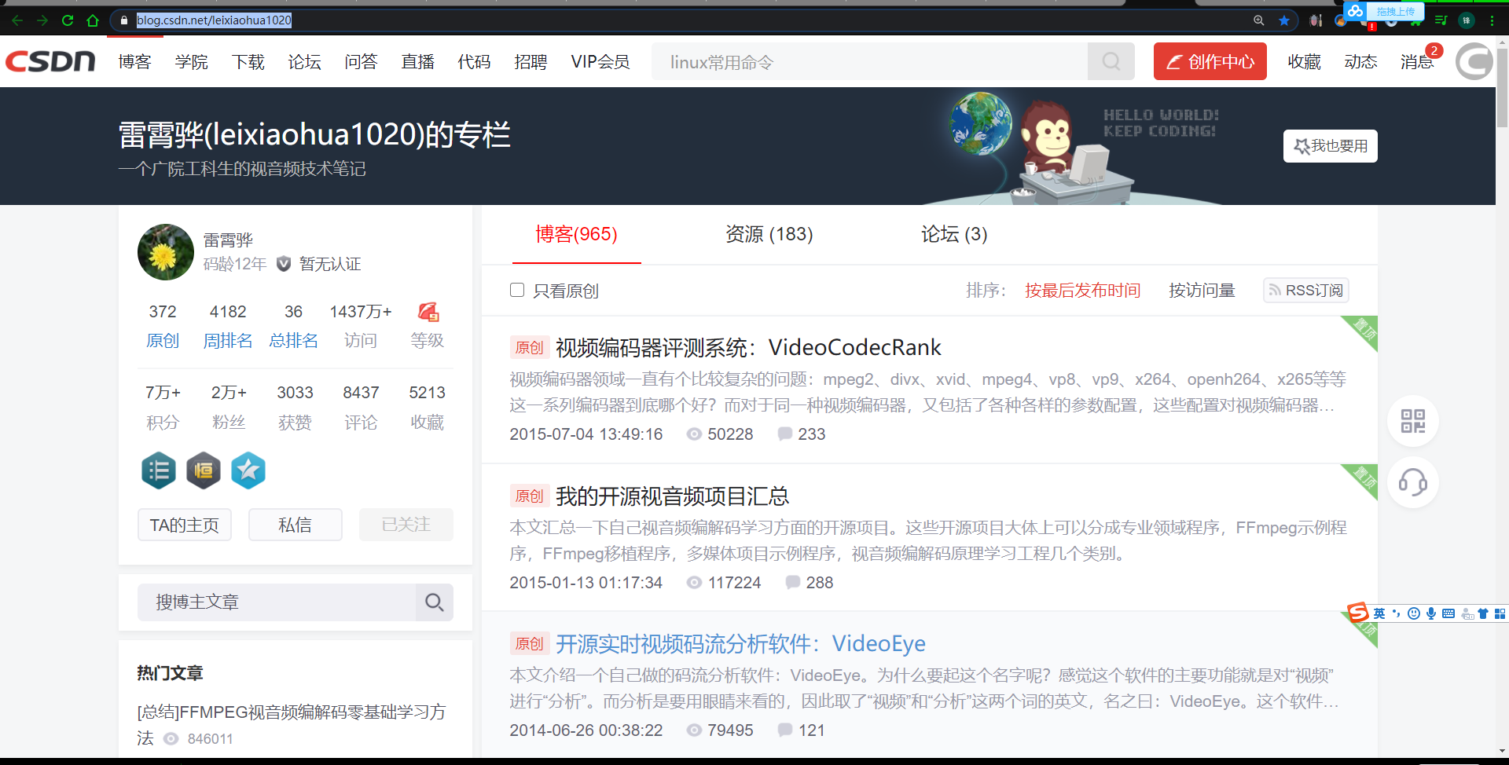The image size is (1509, 765).
Task: Enable the 只看原创 checkbox
Action: [516, 290]
